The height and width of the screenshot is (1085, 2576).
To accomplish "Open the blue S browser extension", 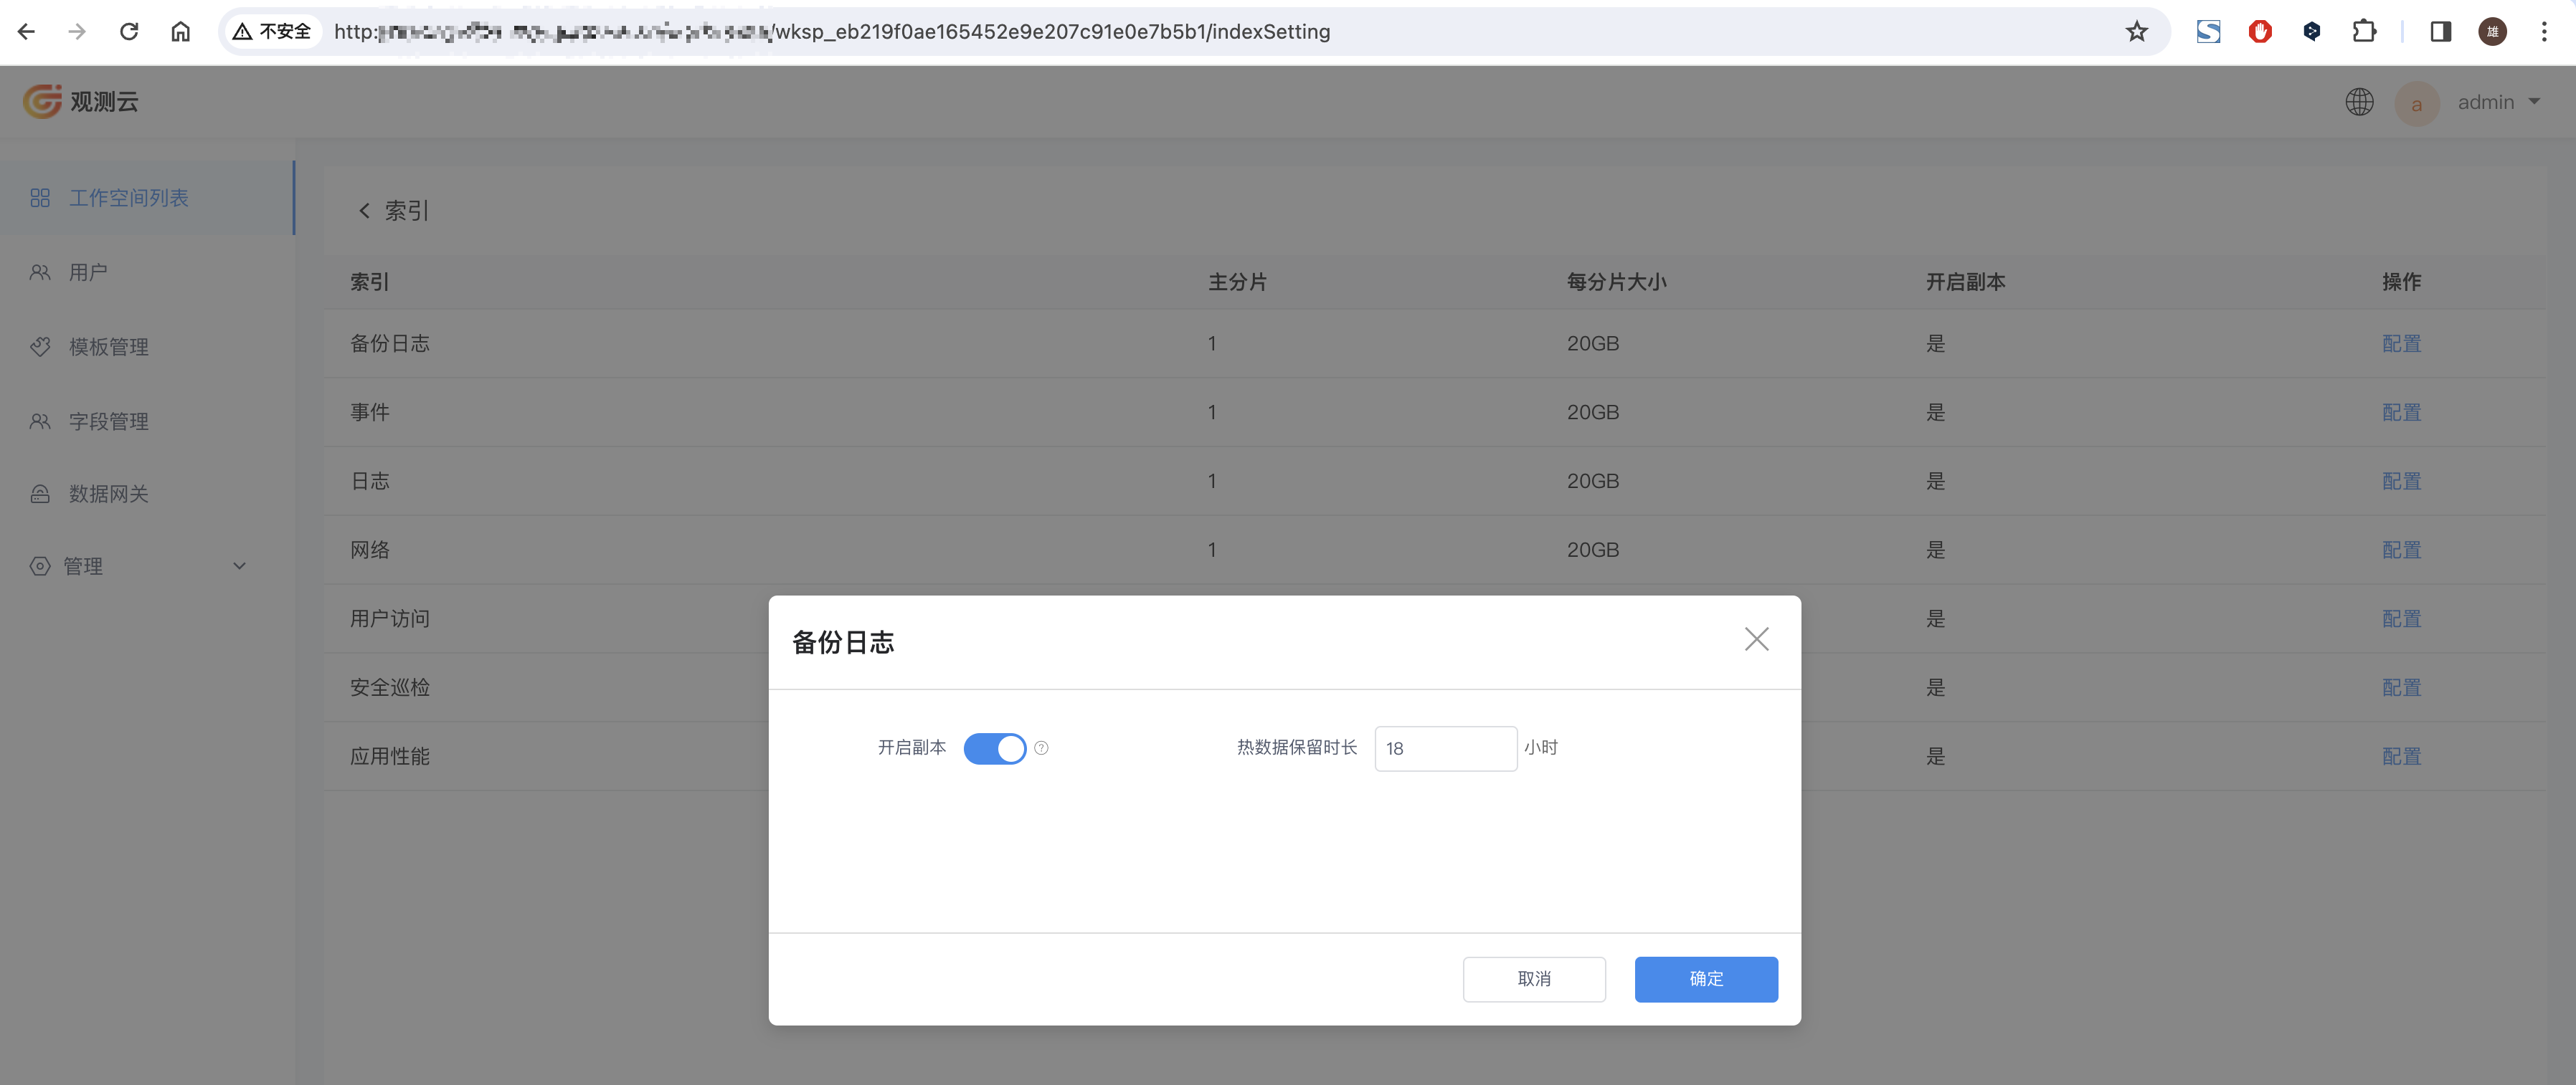I will pyautogui.click(x=2208, y=32).
